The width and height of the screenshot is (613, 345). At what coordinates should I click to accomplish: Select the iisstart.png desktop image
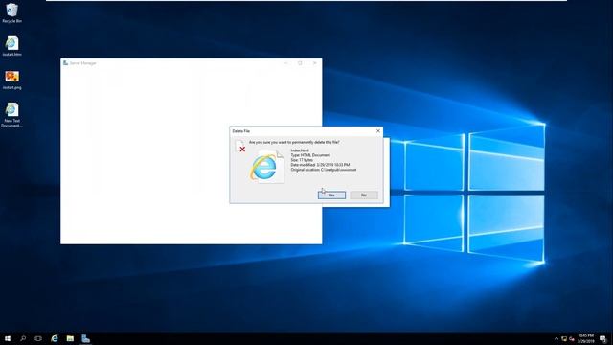[x=11, y=80]
